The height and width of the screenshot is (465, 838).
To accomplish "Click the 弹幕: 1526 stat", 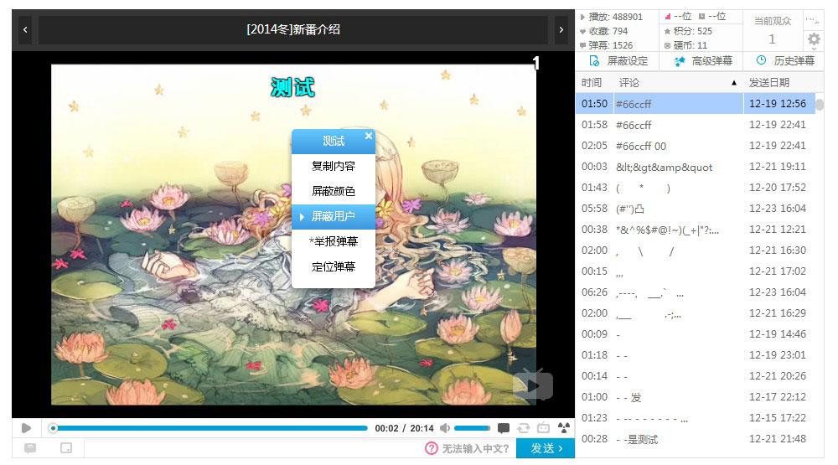I will pyautogui.click(x=607, y=45).
